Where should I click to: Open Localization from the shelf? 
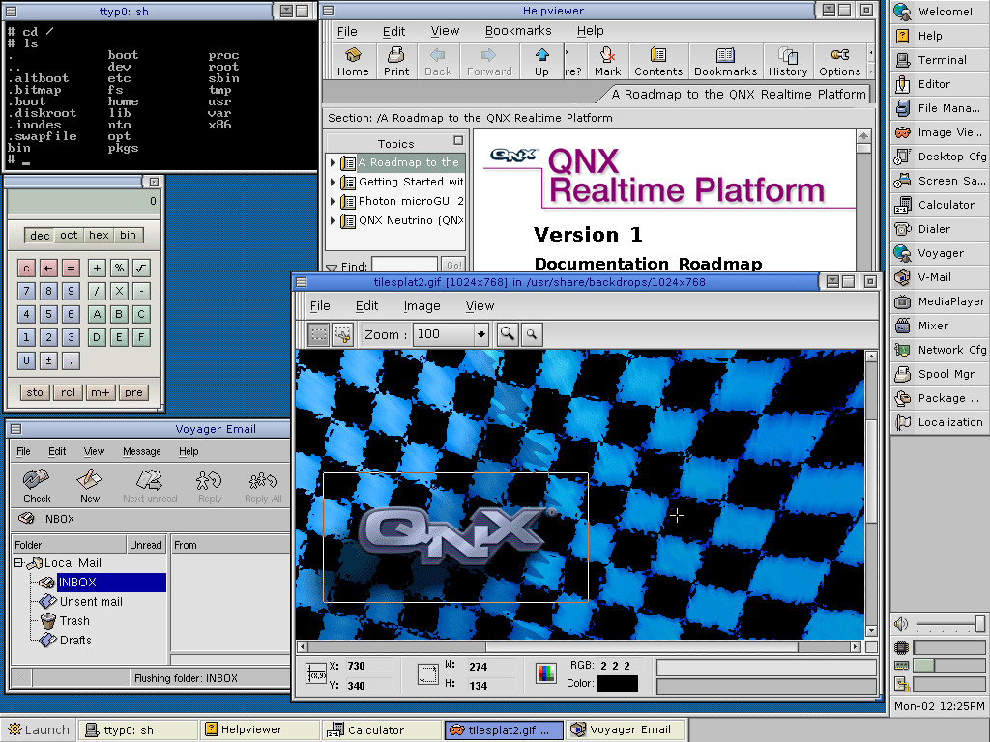940,422
